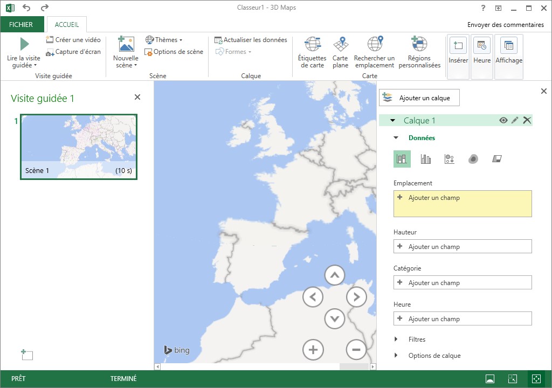Choose the heat map visualization icon
Screen dimensions: 552x388
coord(473,159)
